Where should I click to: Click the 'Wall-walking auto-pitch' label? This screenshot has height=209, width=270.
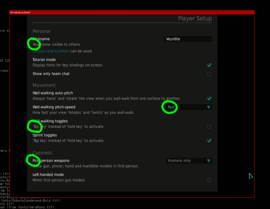53,93
